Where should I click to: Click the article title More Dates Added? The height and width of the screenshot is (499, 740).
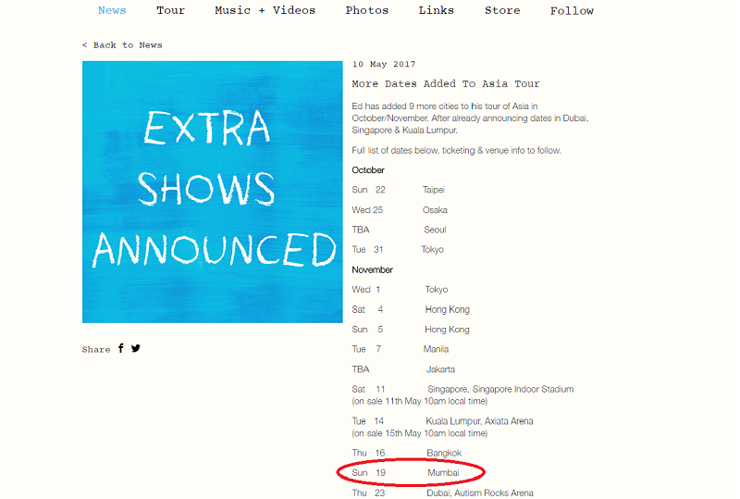(446, 84)
